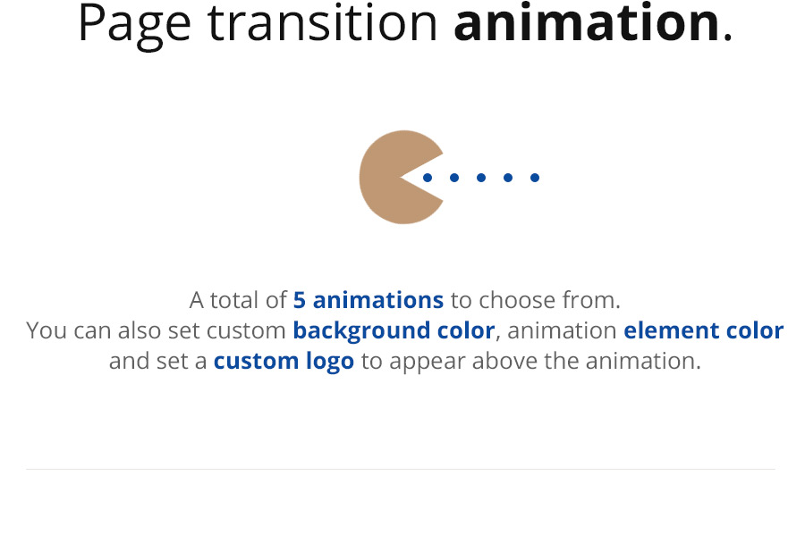
Task: Click the "A total of" text
Action: click(238, 300)
